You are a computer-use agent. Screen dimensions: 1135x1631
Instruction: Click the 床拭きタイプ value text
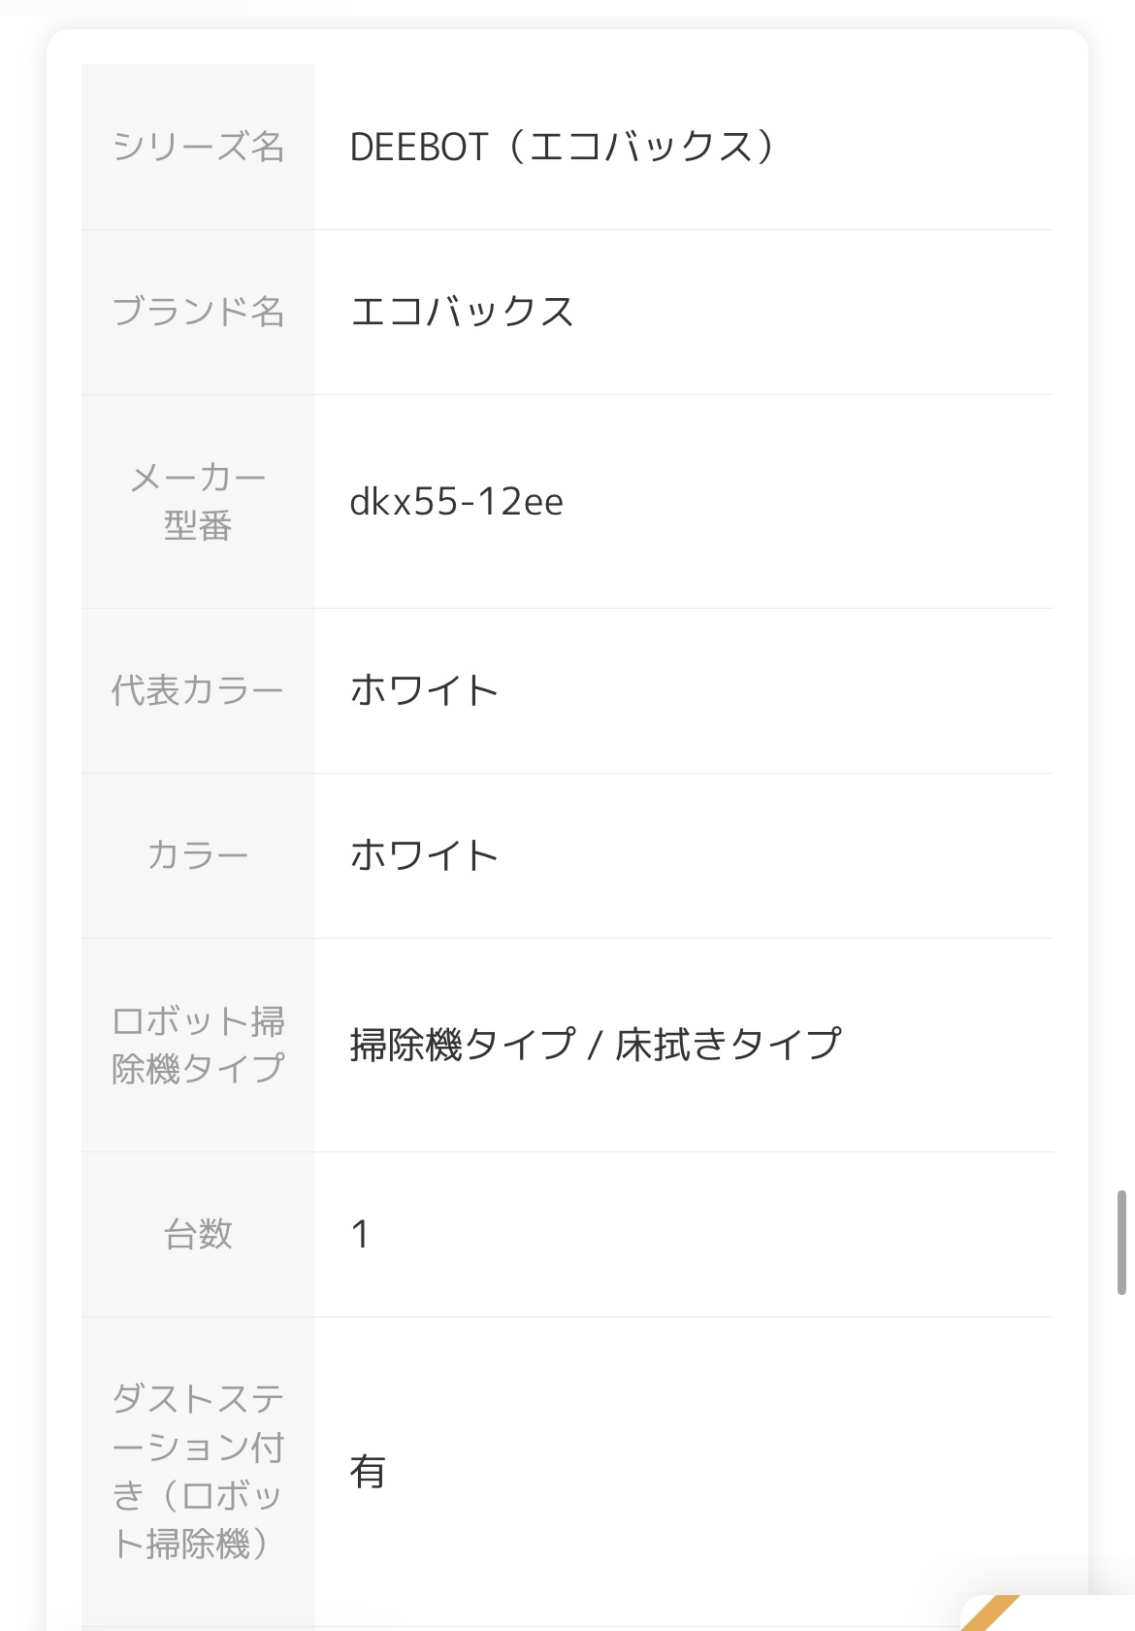pos(729,1045)
